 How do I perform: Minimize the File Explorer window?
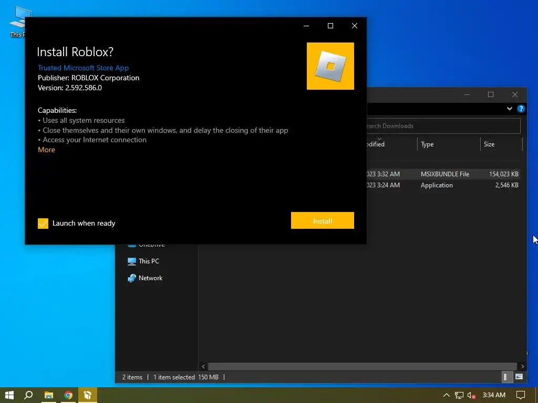click(x=467, y=94)
